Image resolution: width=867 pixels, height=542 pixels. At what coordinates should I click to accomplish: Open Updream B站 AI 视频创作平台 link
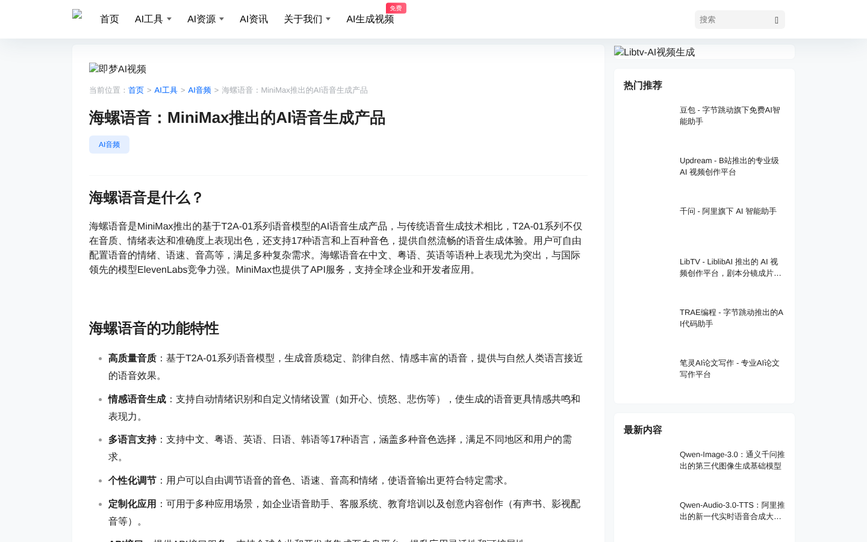tap(732, 166)
